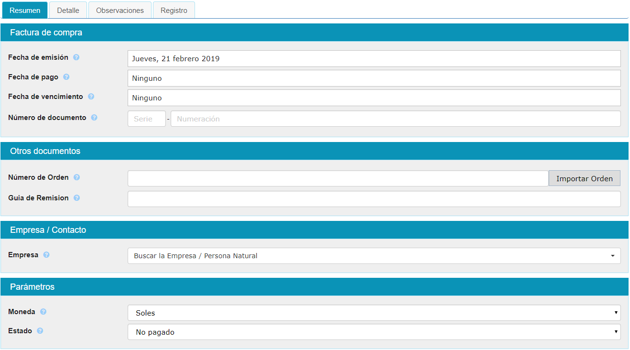
Task: Click the Numeración input field
Action: click(395, 119)
